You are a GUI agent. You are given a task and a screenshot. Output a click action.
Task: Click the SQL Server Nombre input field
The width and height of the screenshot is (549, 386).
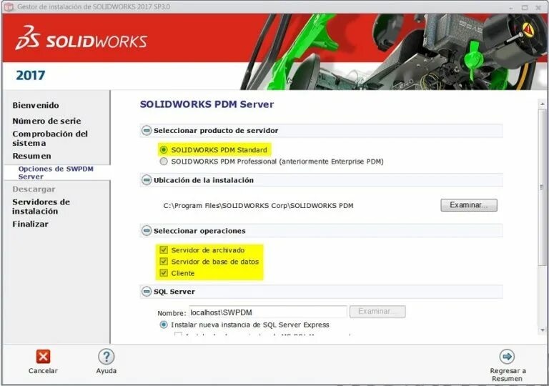268,312
